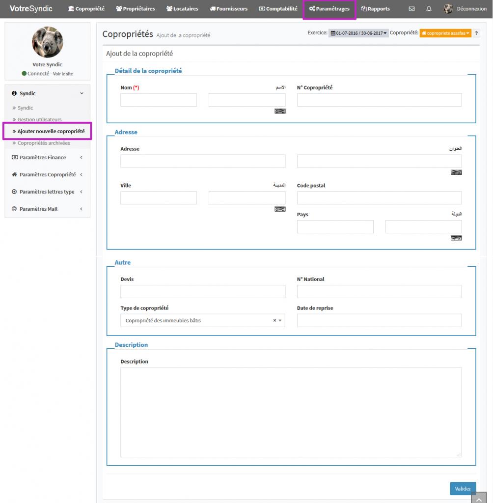Clear the Type de copropriété selection
Viewport: 493px width, 503px height.
tap(274, 320)
